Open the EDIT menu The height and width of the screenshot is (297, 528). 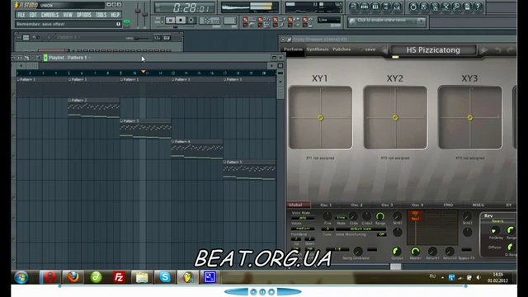(33, 15)
